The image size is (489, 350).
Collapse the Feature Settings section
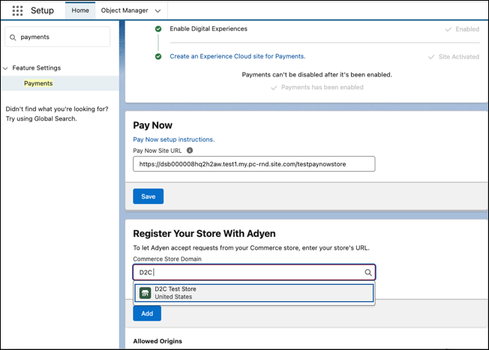5,68
